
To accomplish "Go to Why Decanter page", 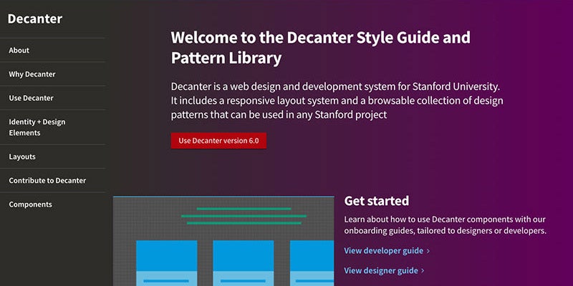I will (32, 74).
